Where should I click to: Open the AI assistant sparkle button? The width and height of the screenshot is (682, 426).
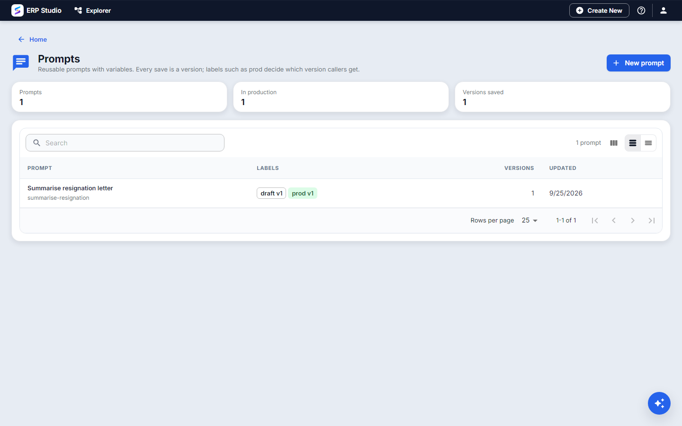click(x=659, y=403)
